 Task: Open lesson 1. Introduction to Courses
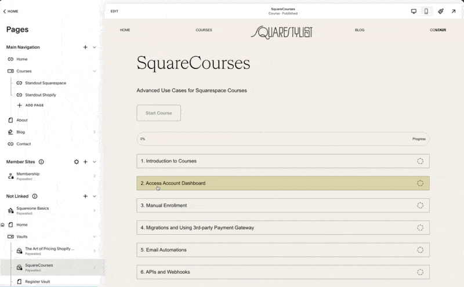[283, 161]
